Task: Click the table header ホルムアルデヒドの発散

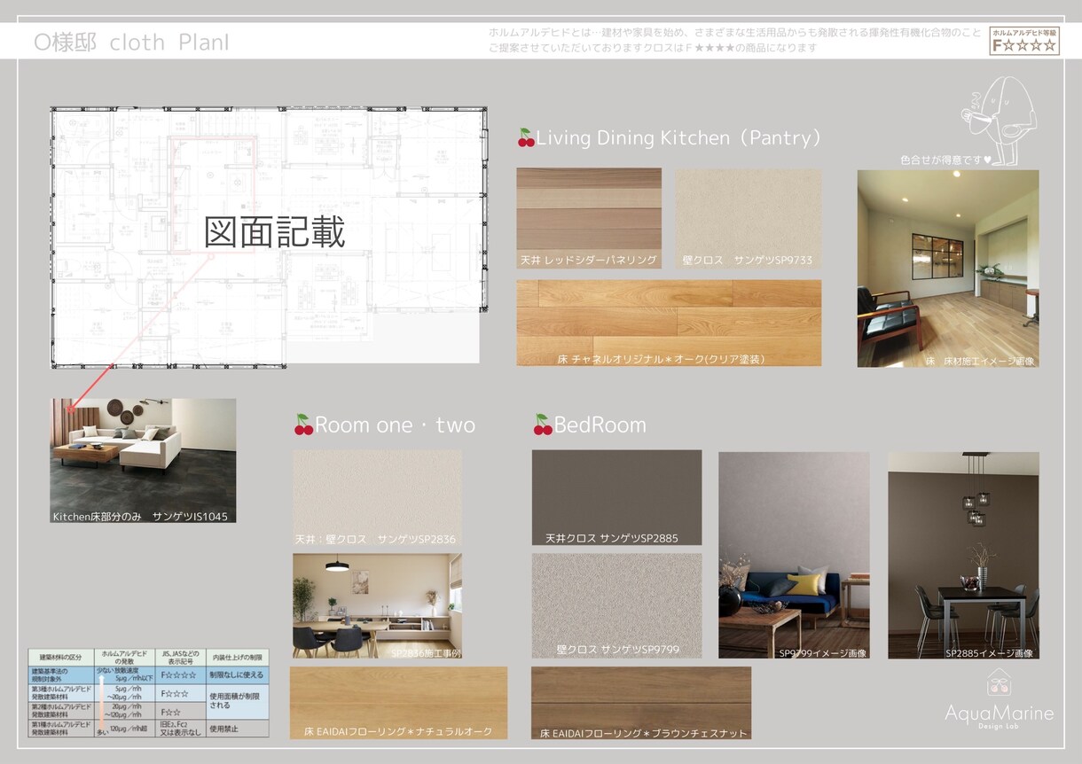Action: (124, 658)
